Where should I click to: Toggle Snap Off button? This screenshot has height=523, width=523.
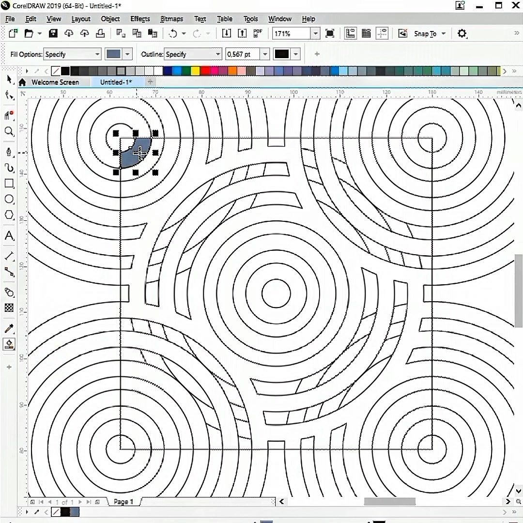coord(403,33)
